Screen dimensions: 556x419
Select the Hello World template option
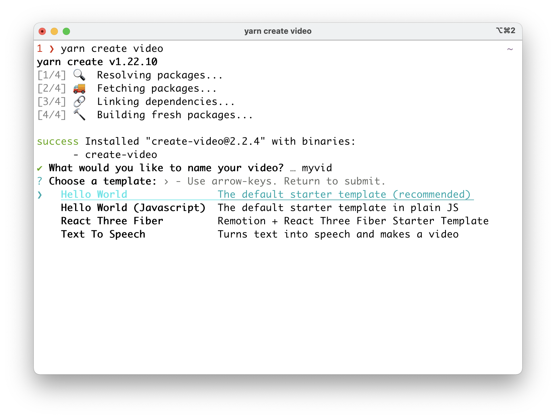click(x=94, y=194)
